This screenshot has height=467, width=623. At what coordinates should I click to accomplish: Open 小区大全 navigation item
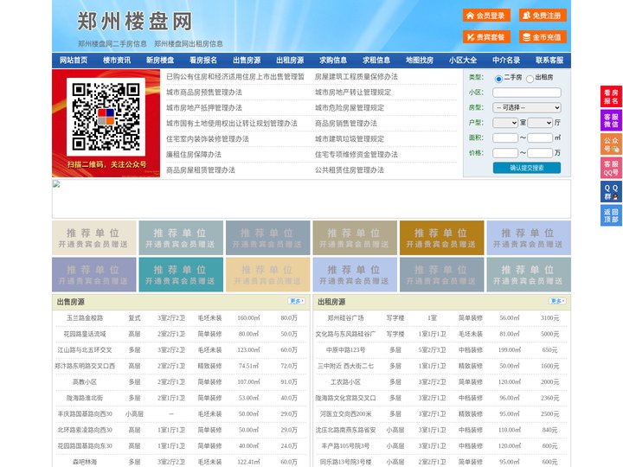click(463, 61)
